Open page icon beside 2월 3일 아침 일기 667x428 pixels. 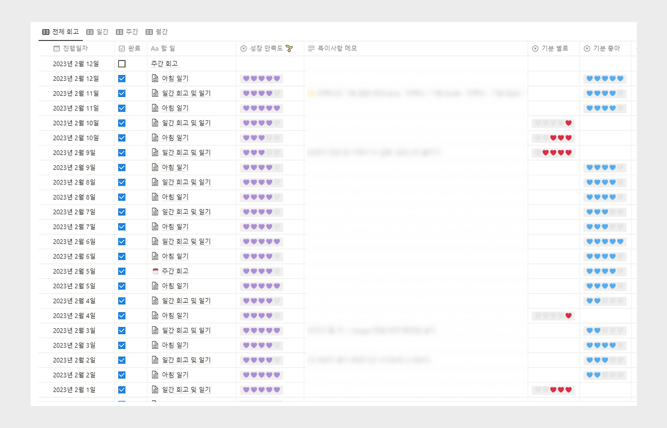point(155,345)
